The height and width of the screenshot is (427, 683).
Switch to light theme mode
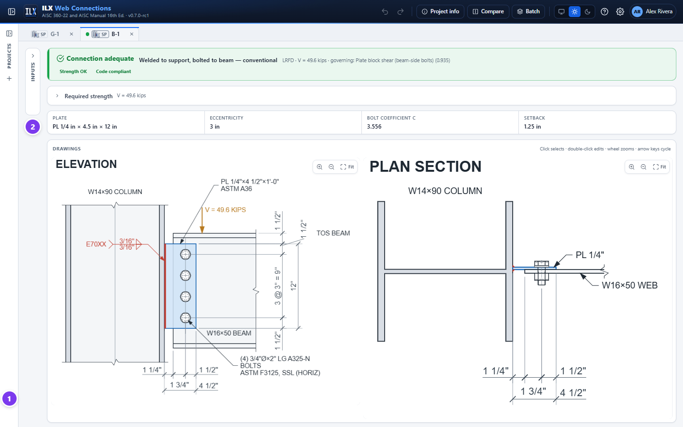pyautogui.click(x=574, y=11)
